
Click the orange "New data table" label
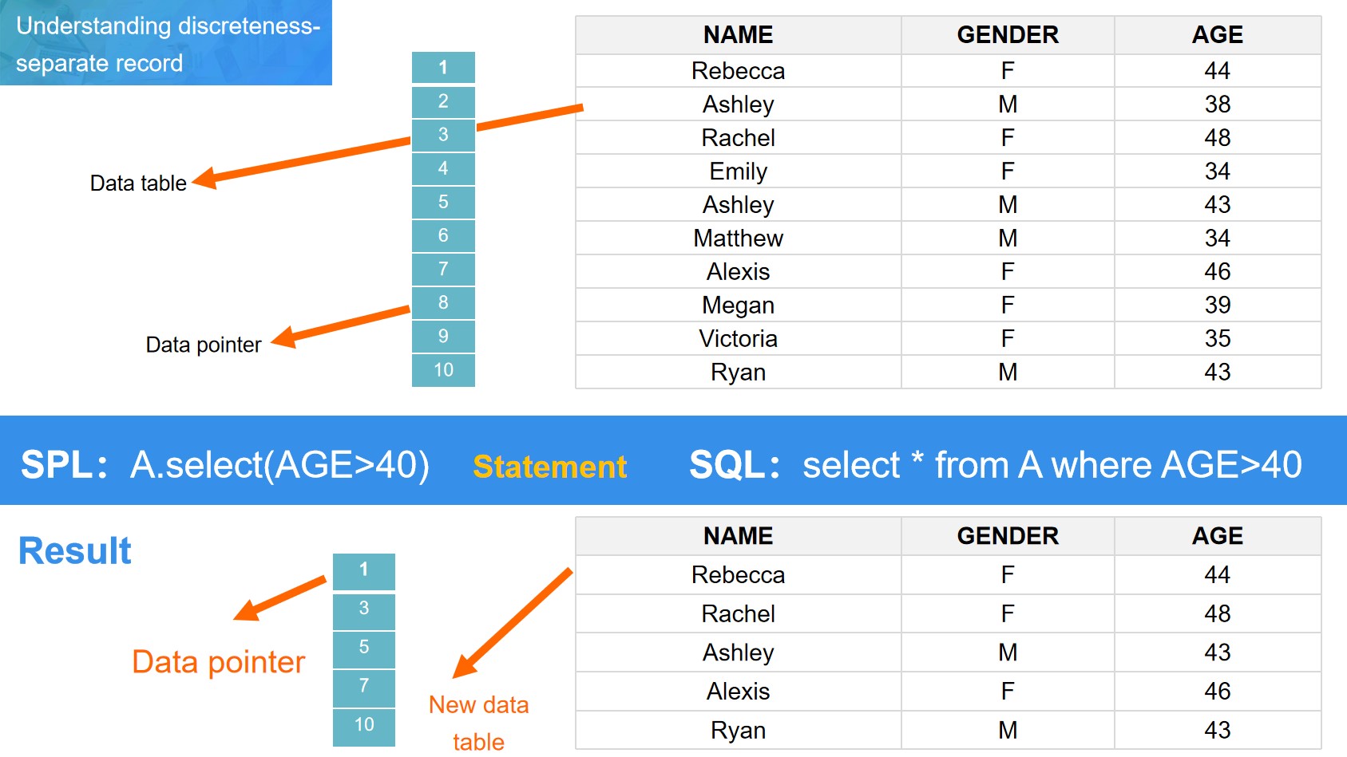click(478, 723)
